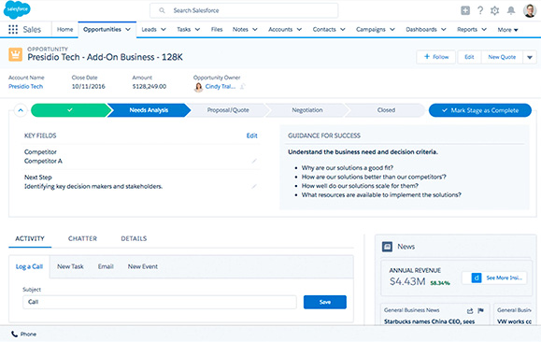Switch to the Details tab

click(134, 238)
